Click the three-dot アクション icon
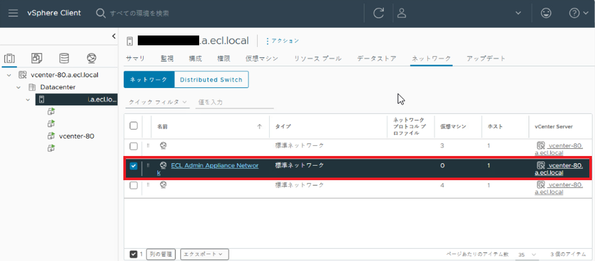595x261 pixels. click(x=267, y=41)
